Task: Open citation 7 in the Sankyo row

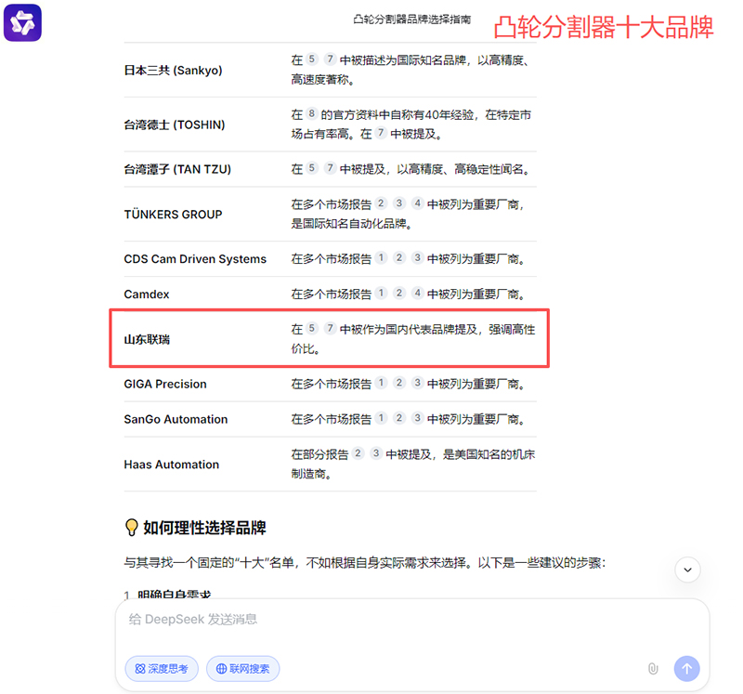Action: [x=330, y=60]
